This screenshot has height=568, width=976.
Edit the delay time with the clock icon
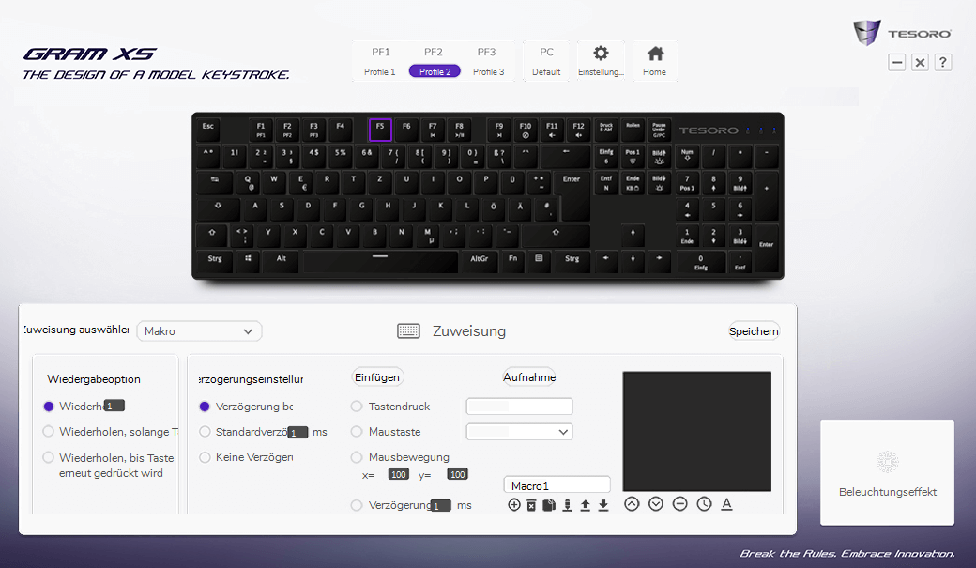click(x=704, y=504)
